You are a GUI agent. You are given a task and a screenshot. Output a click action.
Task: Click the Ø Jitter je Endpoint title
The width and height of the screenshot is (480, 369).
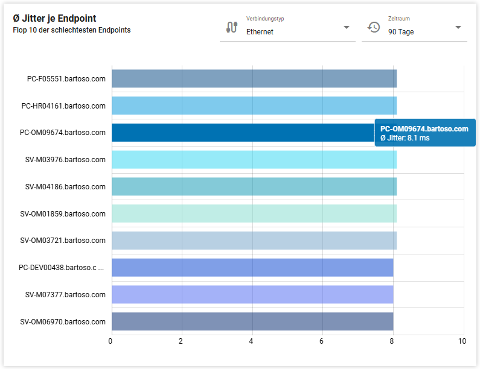[x=54, y=19]
